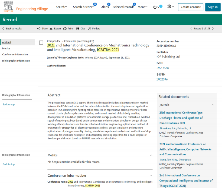Image resolution: width=222 pixels, height=188 pixels.
Task: Click author link Fairushin, I.I.
Action: click(184, 128)
